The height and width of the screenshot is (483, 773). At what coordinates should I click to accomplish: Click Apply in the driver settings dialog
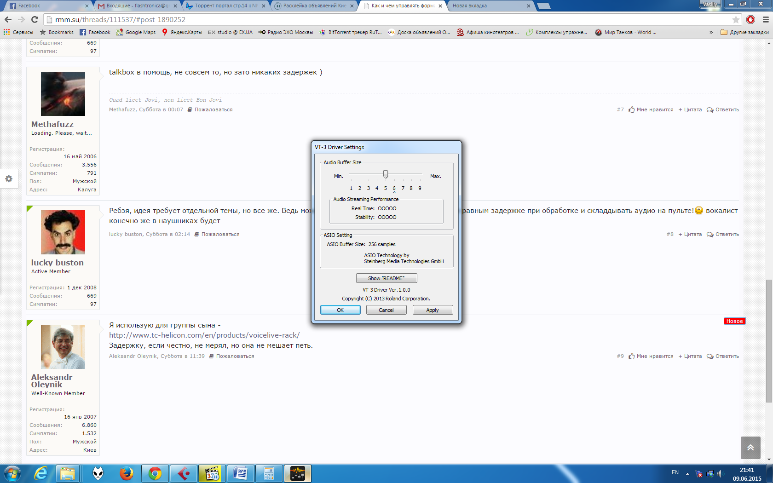pos(433,310)
